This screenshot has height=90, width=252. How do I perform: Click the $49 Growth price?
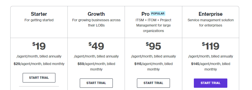96,46
